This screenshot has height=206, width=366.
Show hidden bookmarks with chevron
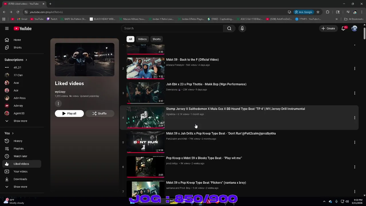(337, 19)
